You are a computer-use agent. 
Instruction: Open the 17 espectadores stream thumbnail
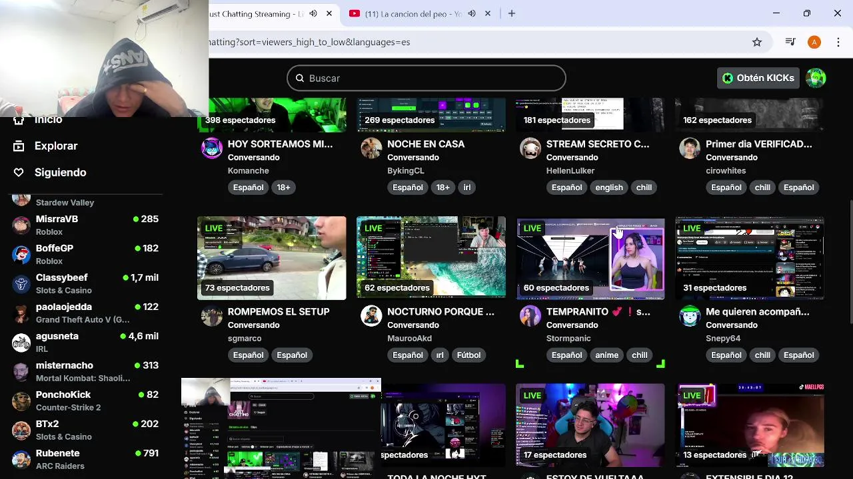click(x=590, y=425)
